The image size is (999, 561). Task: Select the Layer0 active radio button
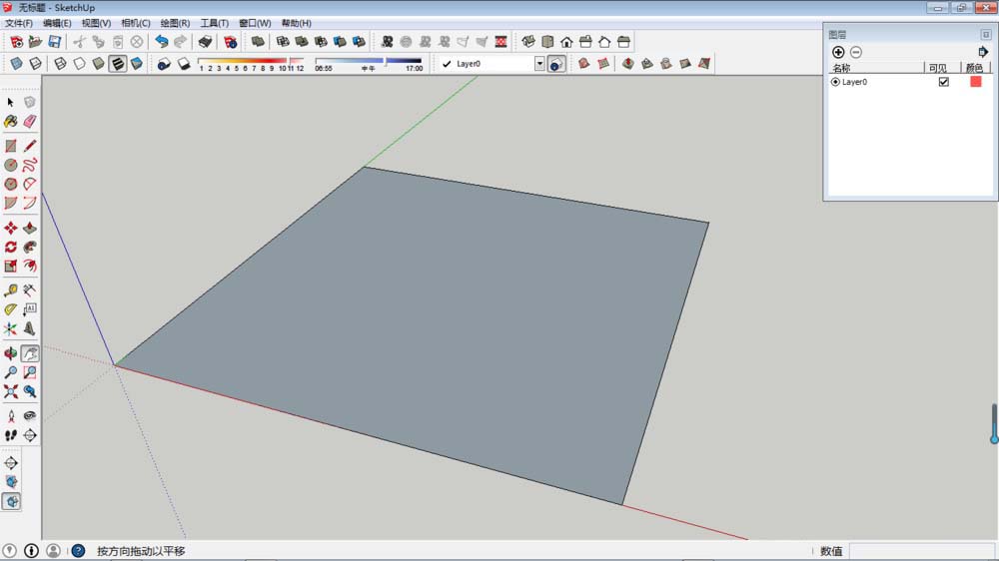(835, 82)
